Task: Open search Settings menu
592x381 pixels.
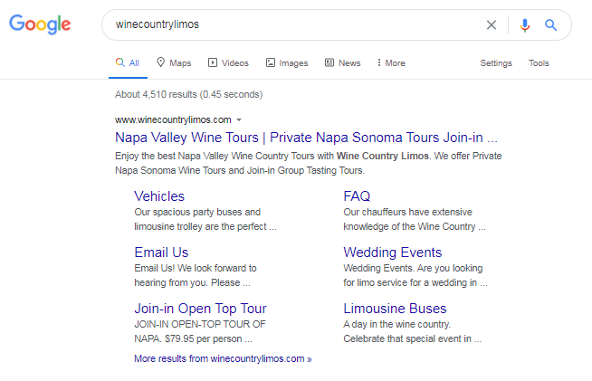Action: click(495, 63)
